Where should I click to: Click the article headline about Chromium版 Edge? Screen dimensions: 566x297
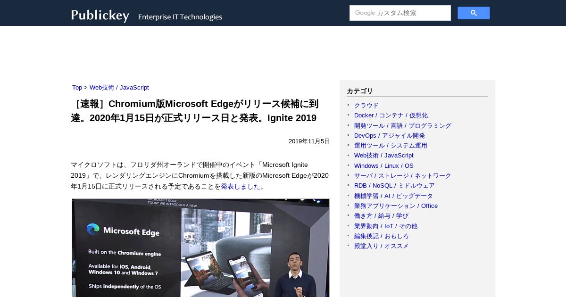[195, 111]
